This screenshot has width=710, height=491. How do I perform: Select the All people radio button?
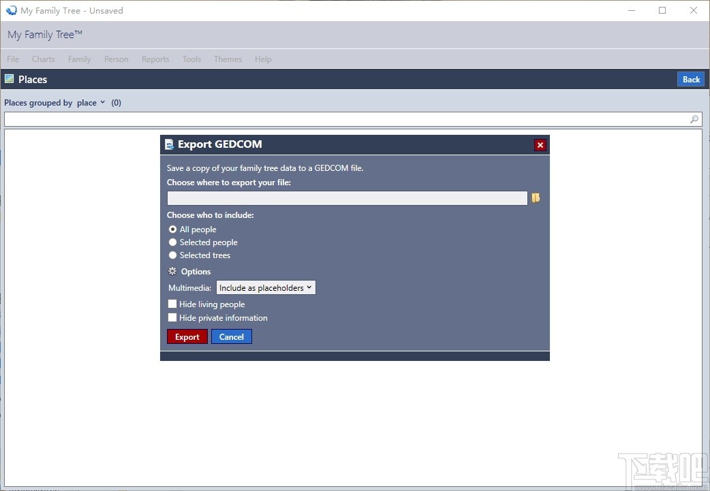tap(172, 229)
